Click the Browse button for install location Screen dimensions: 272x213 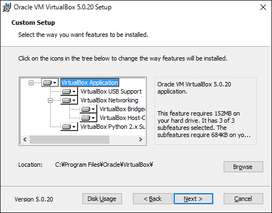[x=243, y=167]
